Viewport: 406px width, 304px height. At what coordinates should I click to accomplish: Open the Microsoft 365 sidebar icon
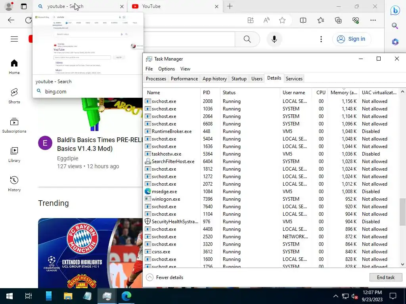395,42
